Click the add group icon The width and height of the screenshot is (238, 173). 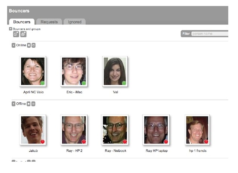pos(23,34)
